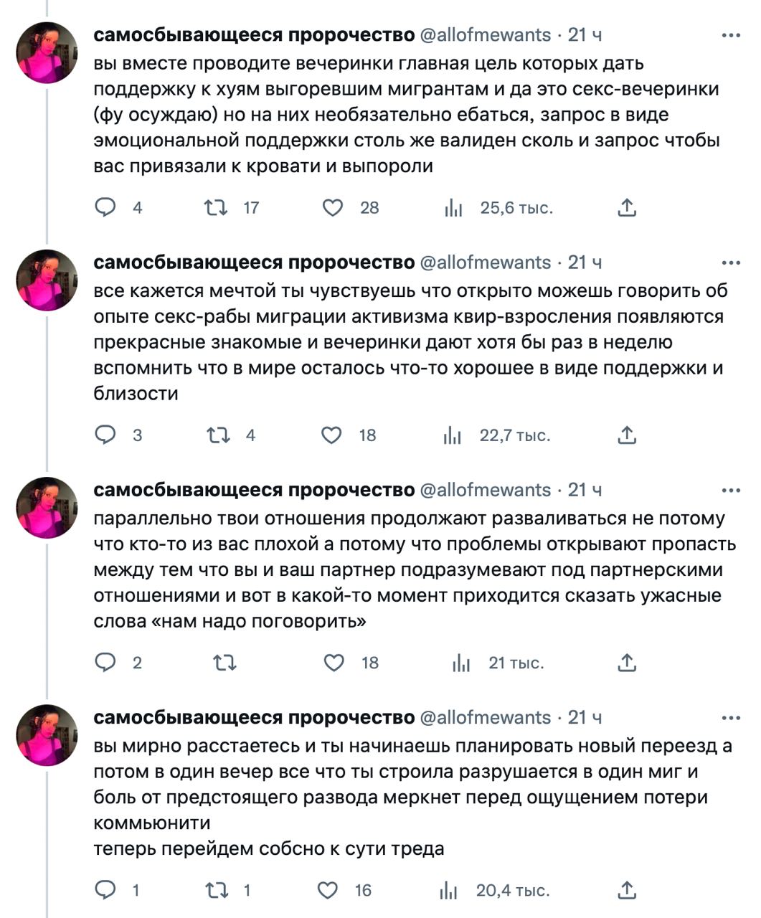Share the last tweet with 20,4 тыс. views
This screenshot has height=918, width=761.
coord(627,891)
